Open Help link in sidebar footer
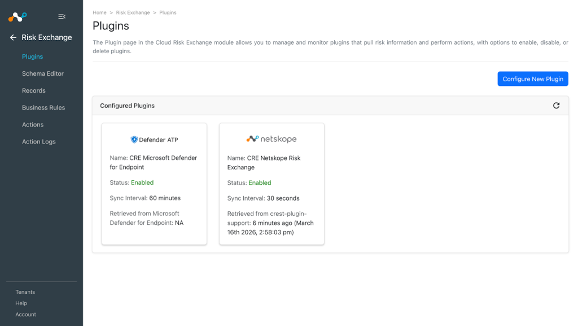Viewport: 578px width, 326px height. pos(21,303)
